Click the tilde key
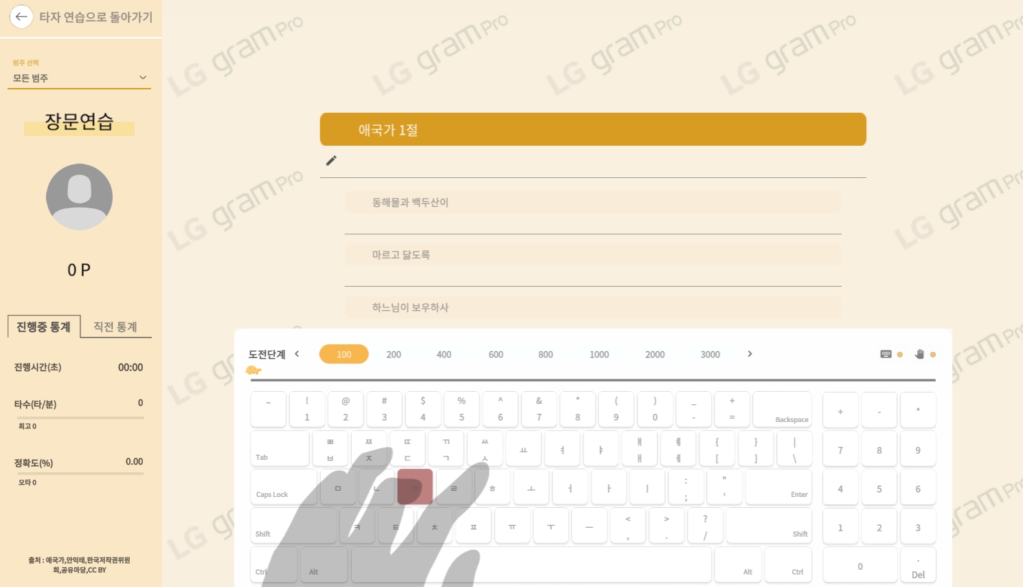Viewport: 1023px width, 587px height. [x=268, y=410]
